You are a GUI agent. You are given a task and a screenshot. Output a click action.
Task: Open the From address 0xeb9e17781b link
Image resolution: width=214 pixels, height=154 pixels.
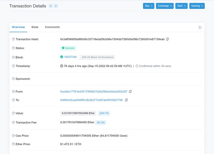click(x=93, y=91)
